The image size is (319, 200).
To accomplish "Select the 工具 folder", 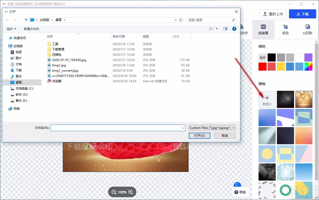I will coord(55,44).
